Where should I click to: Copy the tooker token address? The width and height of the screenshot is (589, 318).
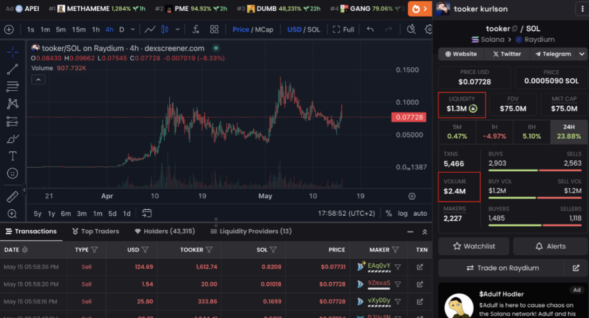click(x=515, y=29)
